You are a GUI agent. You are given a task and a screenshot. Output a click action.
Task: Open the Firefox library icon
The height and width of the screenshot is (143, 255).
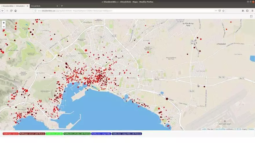pos(243,11)
